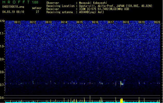Screen dimensions: 163x103
Task: Click the 'Observer' field label
Action: (x=53, y=3)
